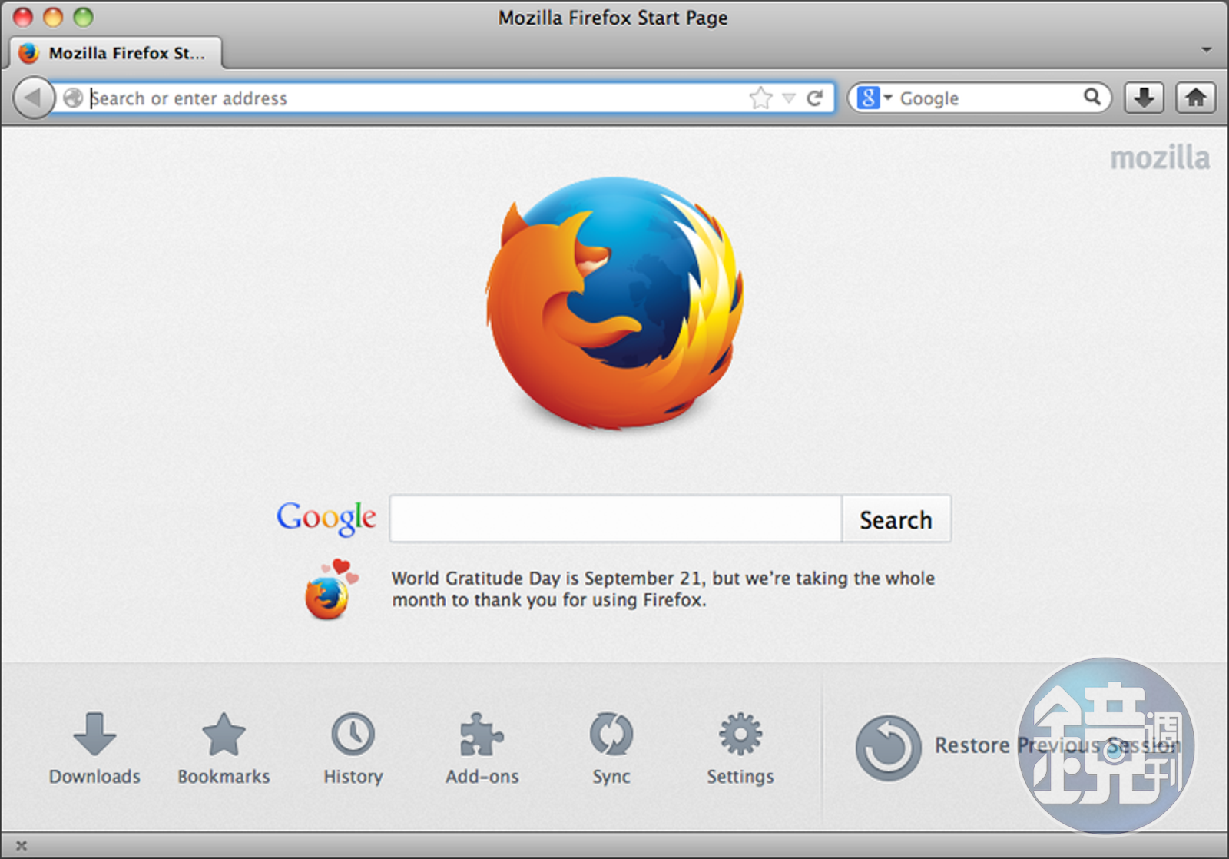The height and width of the screenshot is (859, 1229).
Task: Open the Downloads icon on start page
Action: pos(94,735)
